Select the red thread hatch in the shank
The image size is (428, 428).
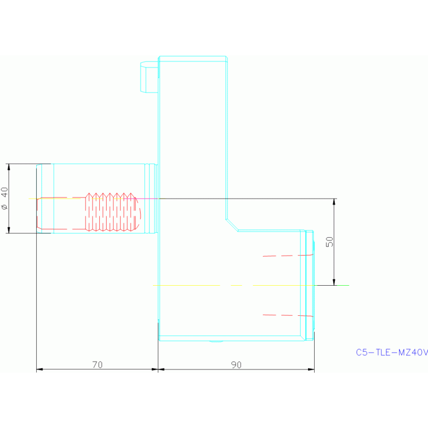110,212
